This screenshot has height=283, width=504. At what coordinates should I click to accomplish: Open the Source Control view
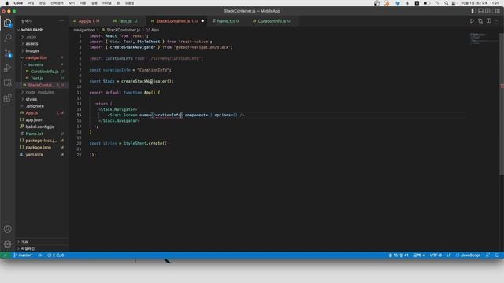click(8, 53)
